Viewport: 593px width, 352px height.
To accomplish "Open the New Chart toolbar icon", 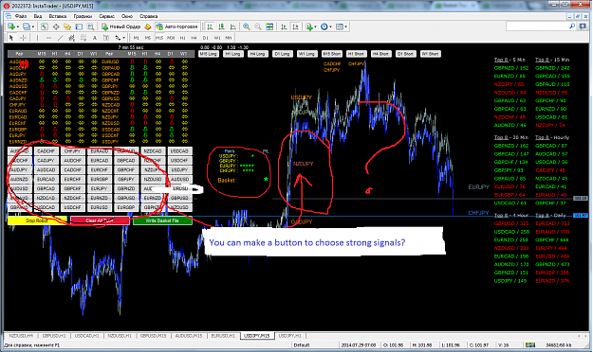I will point(11,26).
